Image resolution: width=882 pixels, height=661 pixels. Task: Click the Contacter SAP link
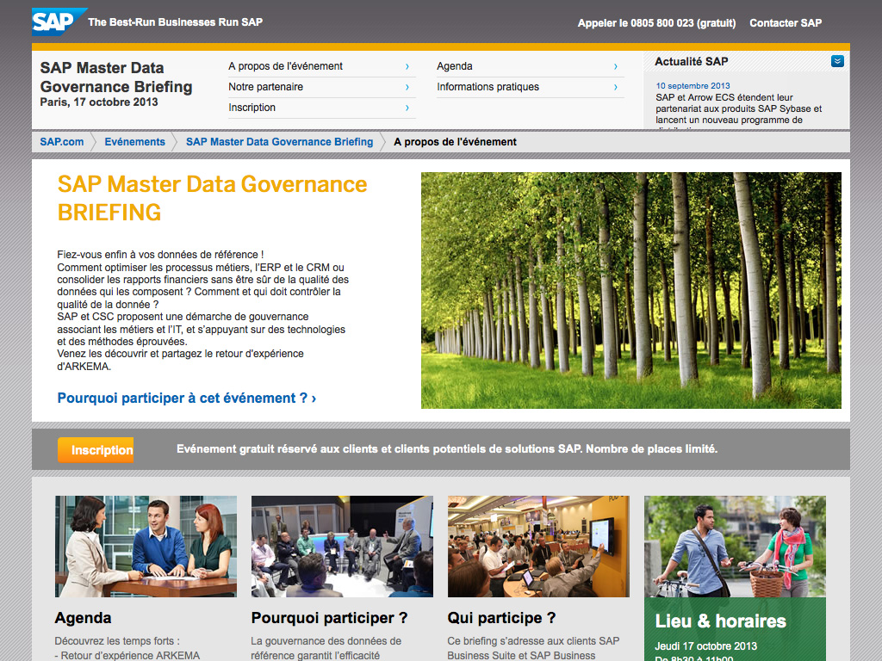coord(786,23)
